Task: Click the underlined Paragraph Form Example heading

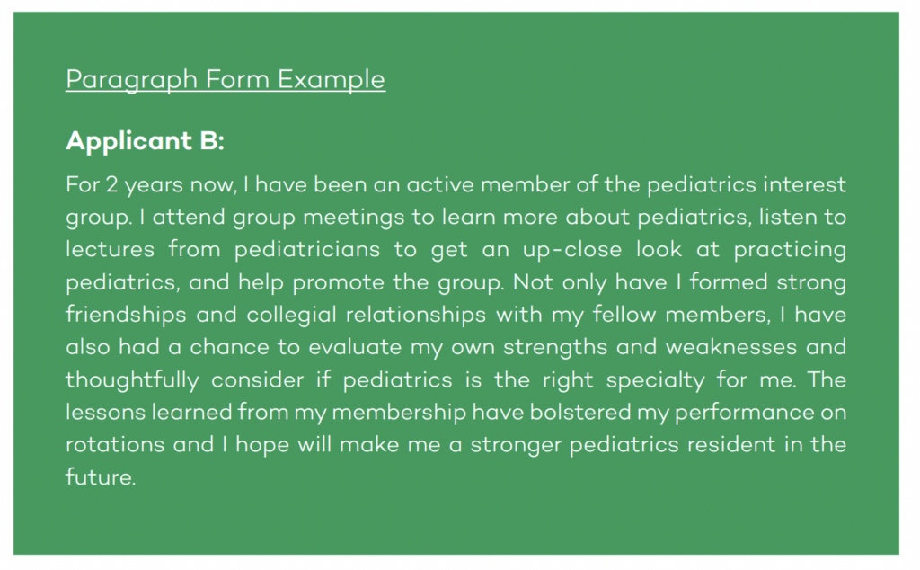Action: coord(226,79)
